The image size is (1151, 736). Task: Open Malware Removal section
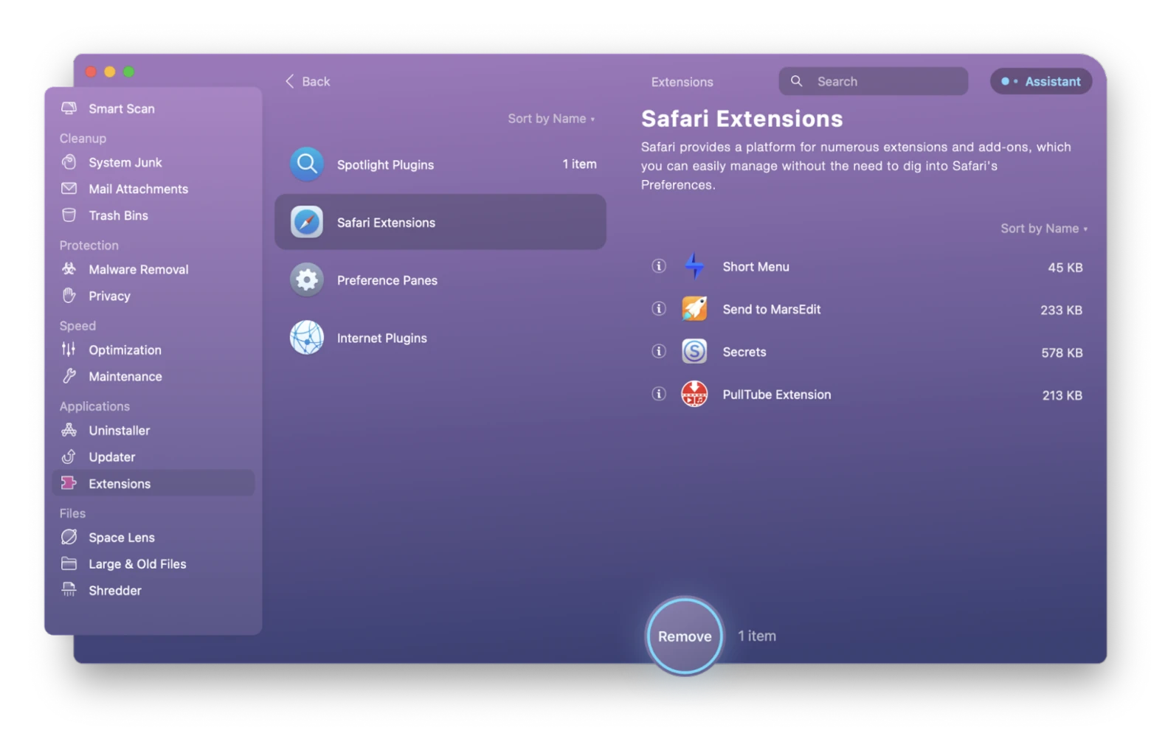click(x=138, y=269)
